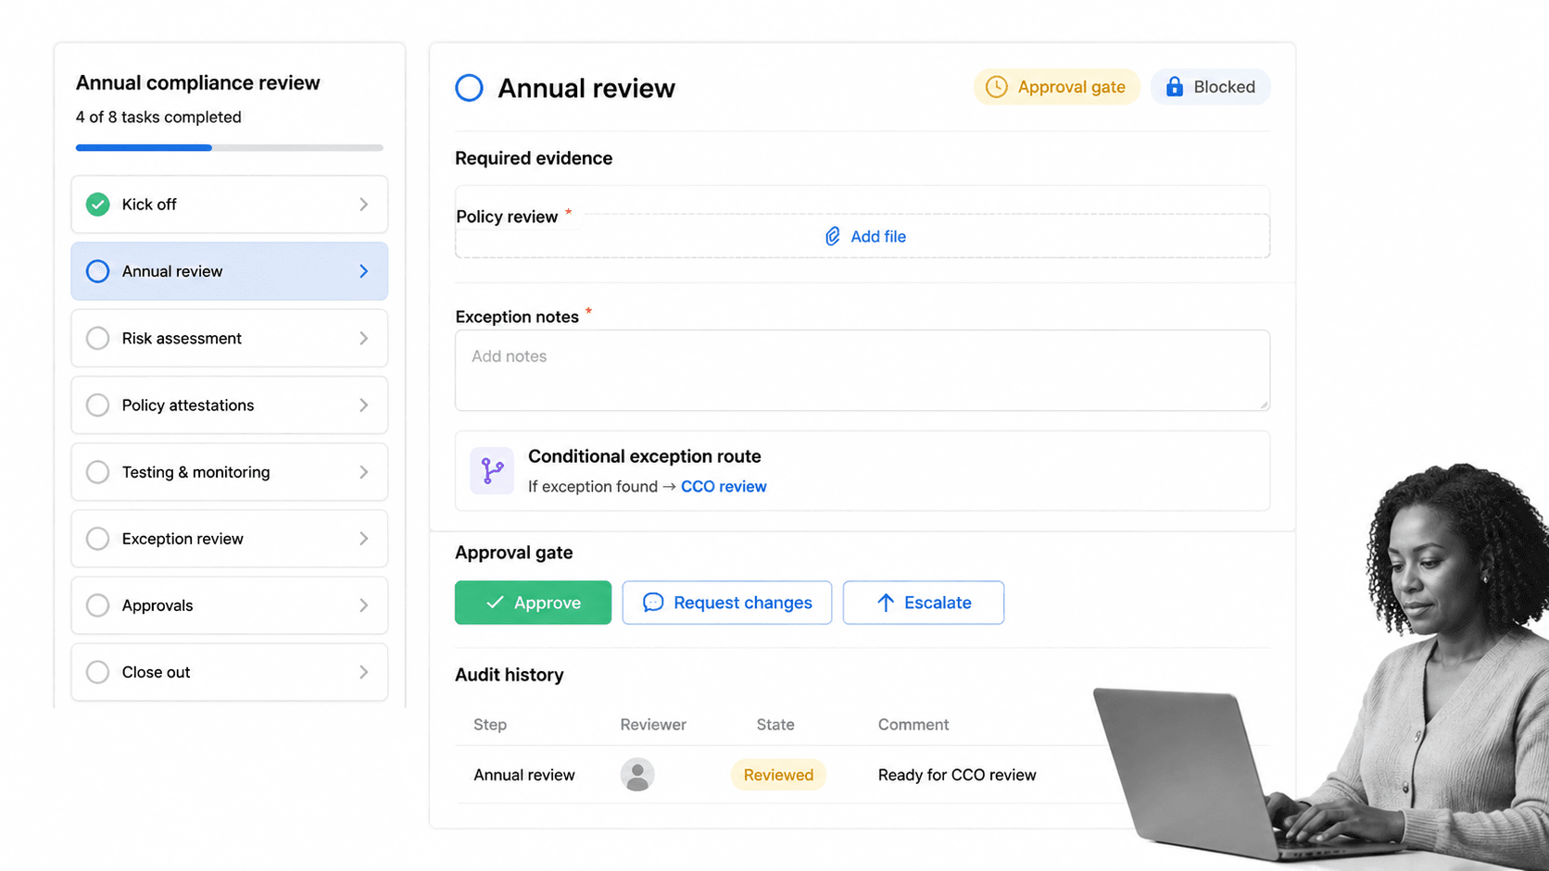Click the tasks completed progress bar
Image resolution: width=1549 pixels, height=871 pixels.
(229, 147)
